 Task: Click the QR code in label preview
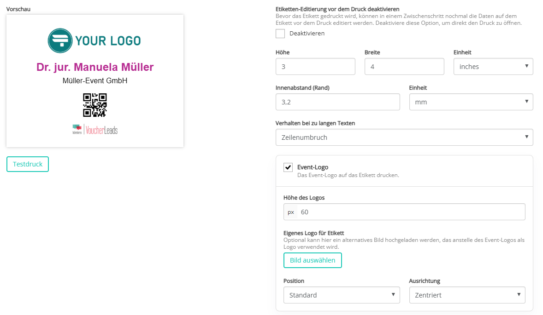[x=95, y=105]
